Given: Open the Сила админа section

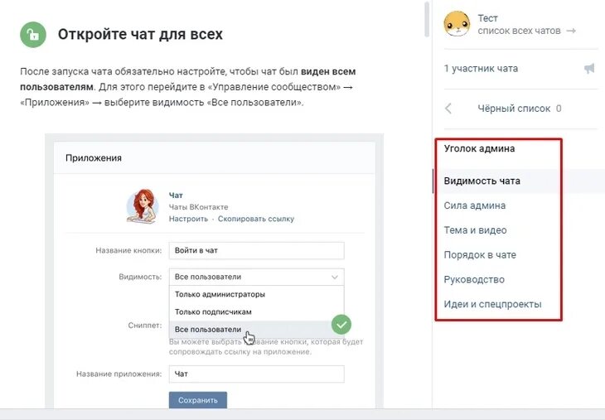Looking at the screenshot, I should (x=475, y=205).
